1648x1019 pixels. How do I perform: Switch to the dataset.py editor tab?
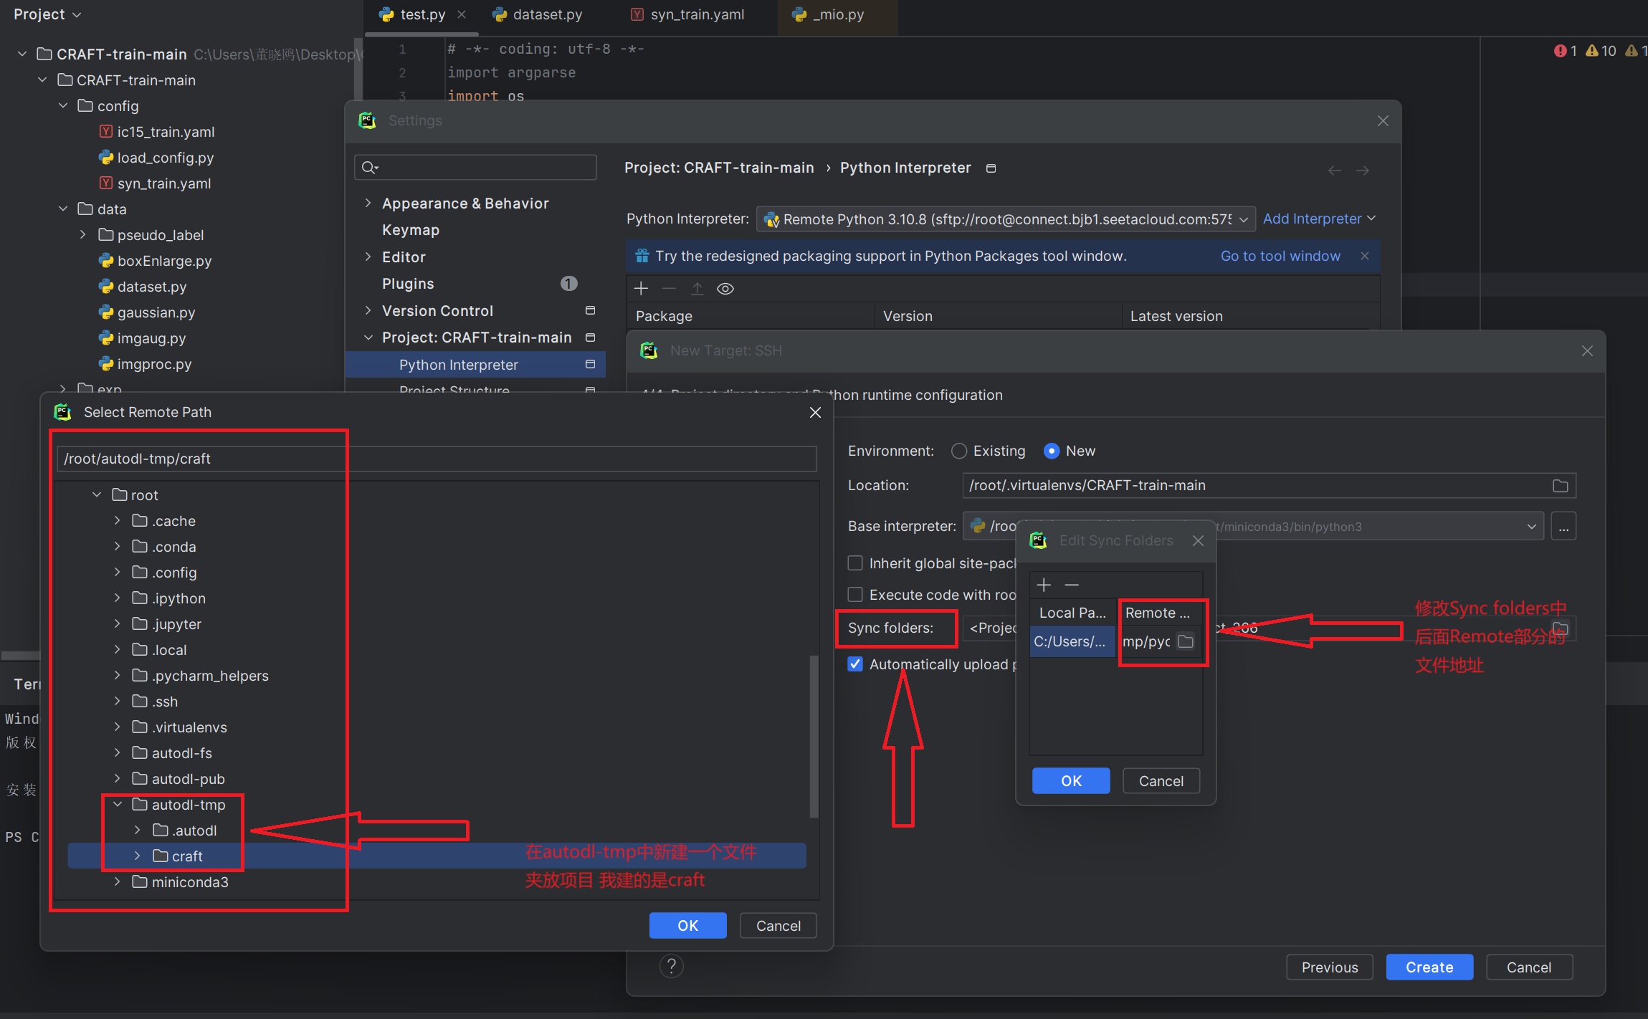(x=547, y=14)
